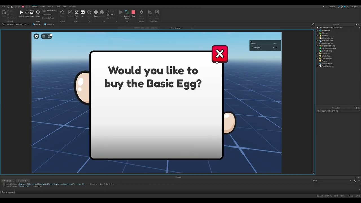Select StarterPack in Explorer
Screen dimensions: 361x203
[x=326, y=56]
